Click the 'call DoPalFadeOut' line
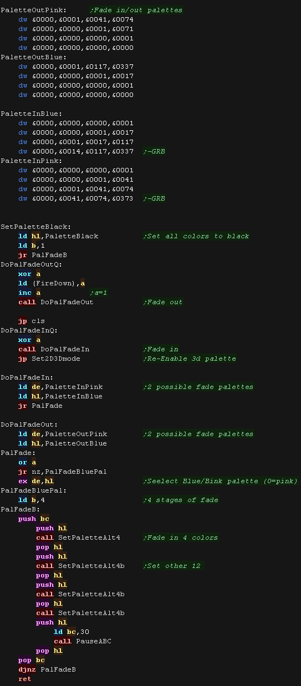Screen dimensions: 301x686 55,302
